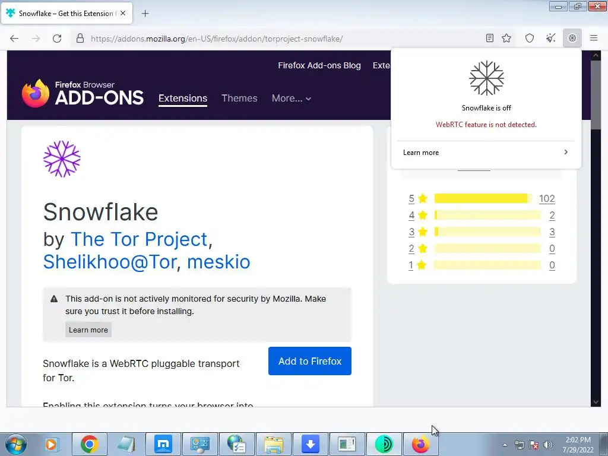Screen dimensions: 608x456
Task: Open Maxthon browser from taskbar
Action: (163, 444)
